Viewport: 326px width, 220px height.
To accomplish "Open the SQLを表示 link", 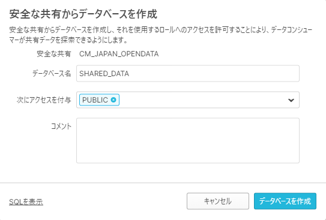I will pyautogui.click(x=26, y=201).
